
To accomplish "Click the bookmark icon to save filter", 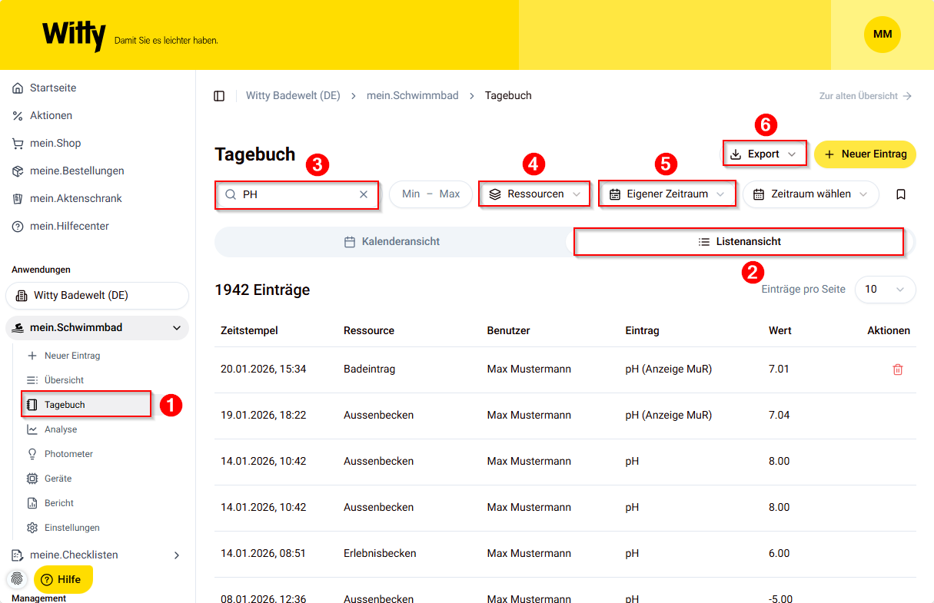I will (901, 194).
